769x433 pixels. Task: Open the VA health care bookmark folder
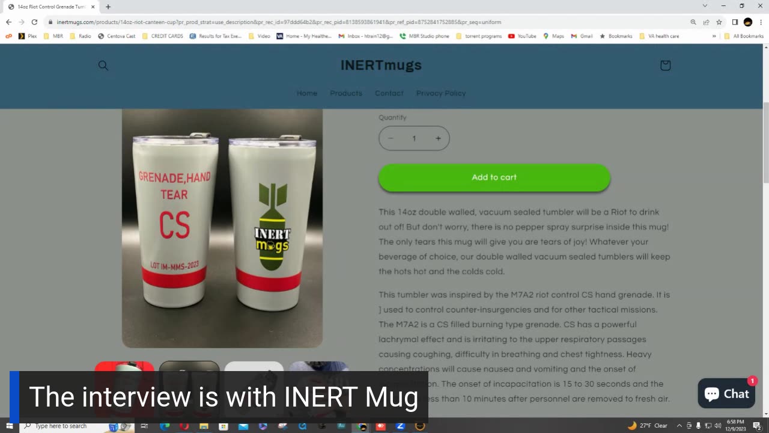coord(659,36)
